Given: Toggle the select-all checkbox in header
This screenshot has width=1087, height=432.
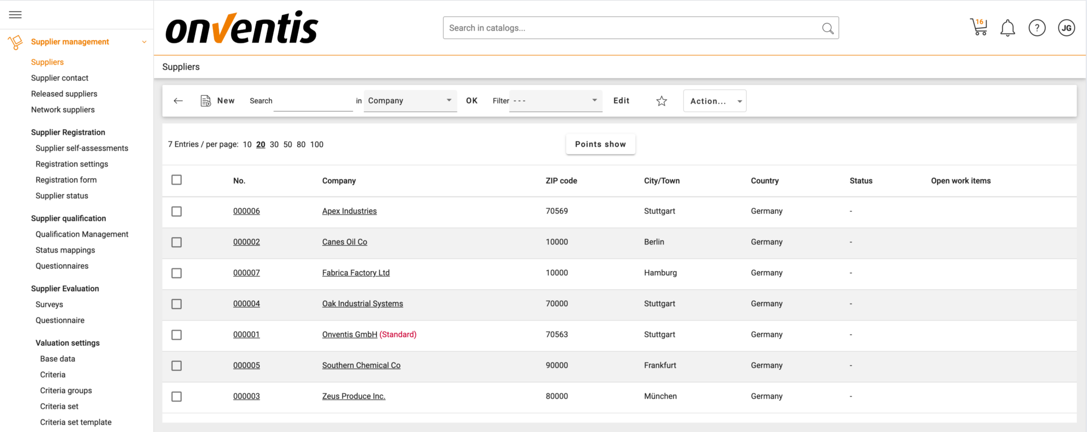Looking at the screenshot, I should [177, 180].
